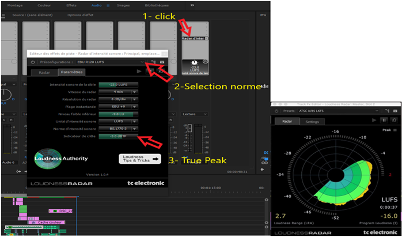The image size is (402, 237).
Task: Click the -23.0 LUFS meter thumbnail in mixer
Action: pos(195,67)
